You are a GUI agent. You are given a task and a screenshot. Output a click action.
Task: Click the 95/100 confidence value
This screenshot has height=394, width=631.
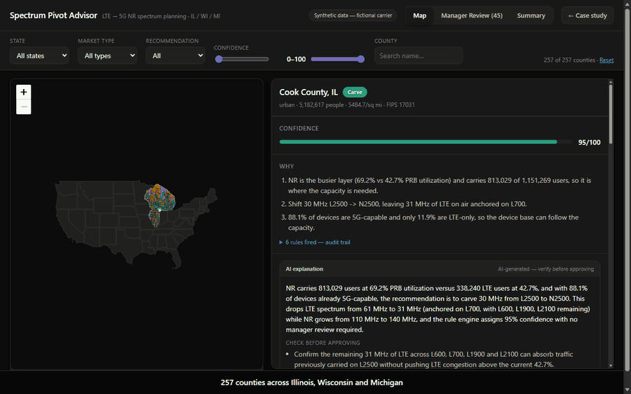coord(589,142)
